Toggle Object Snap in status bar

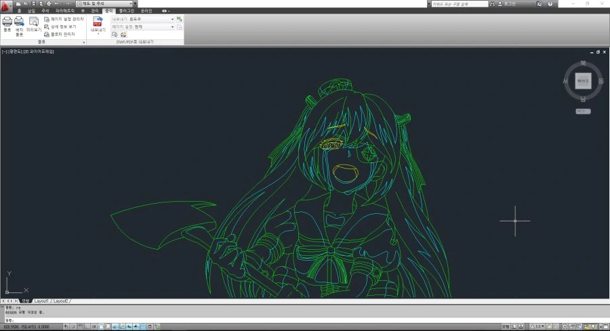coord(101,327)
